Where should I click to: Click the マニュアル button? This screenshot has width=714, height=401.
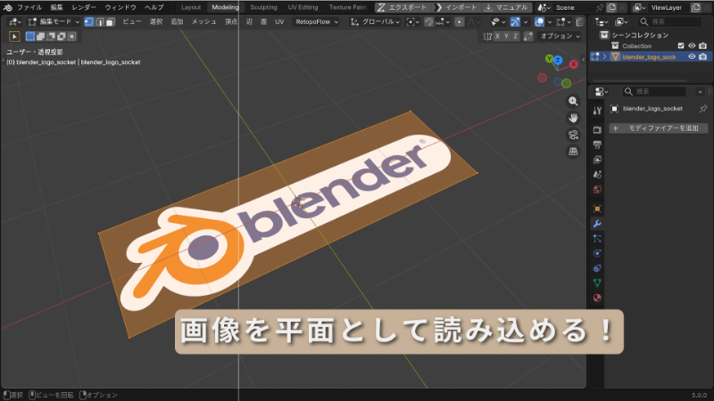(x=507, y=7)
